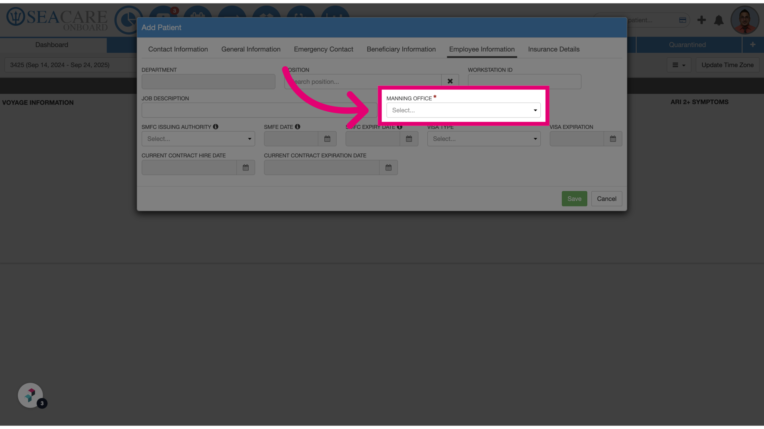Click the SMFC Expiry Date input
Image resolution: width=764 pixels, height=429 pixels.
tap(373, 139)
